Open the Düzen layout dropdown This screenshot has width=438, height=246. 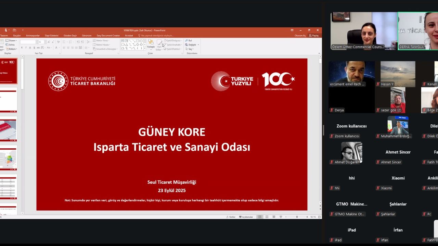[x=11, y=40]
